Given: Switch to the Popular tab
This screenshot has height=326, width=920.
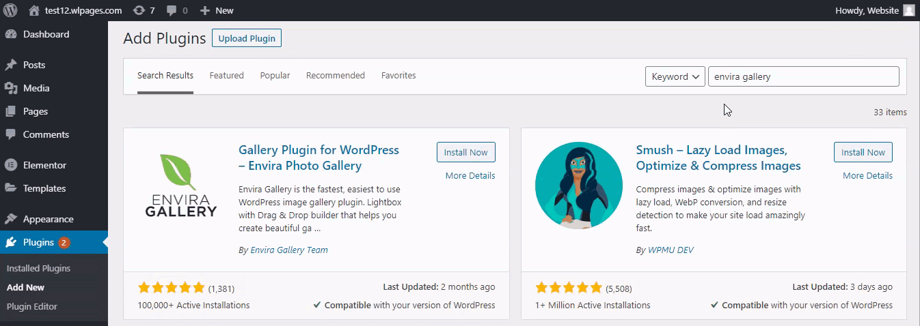Looking at the screenshot, I should point(275,75).
